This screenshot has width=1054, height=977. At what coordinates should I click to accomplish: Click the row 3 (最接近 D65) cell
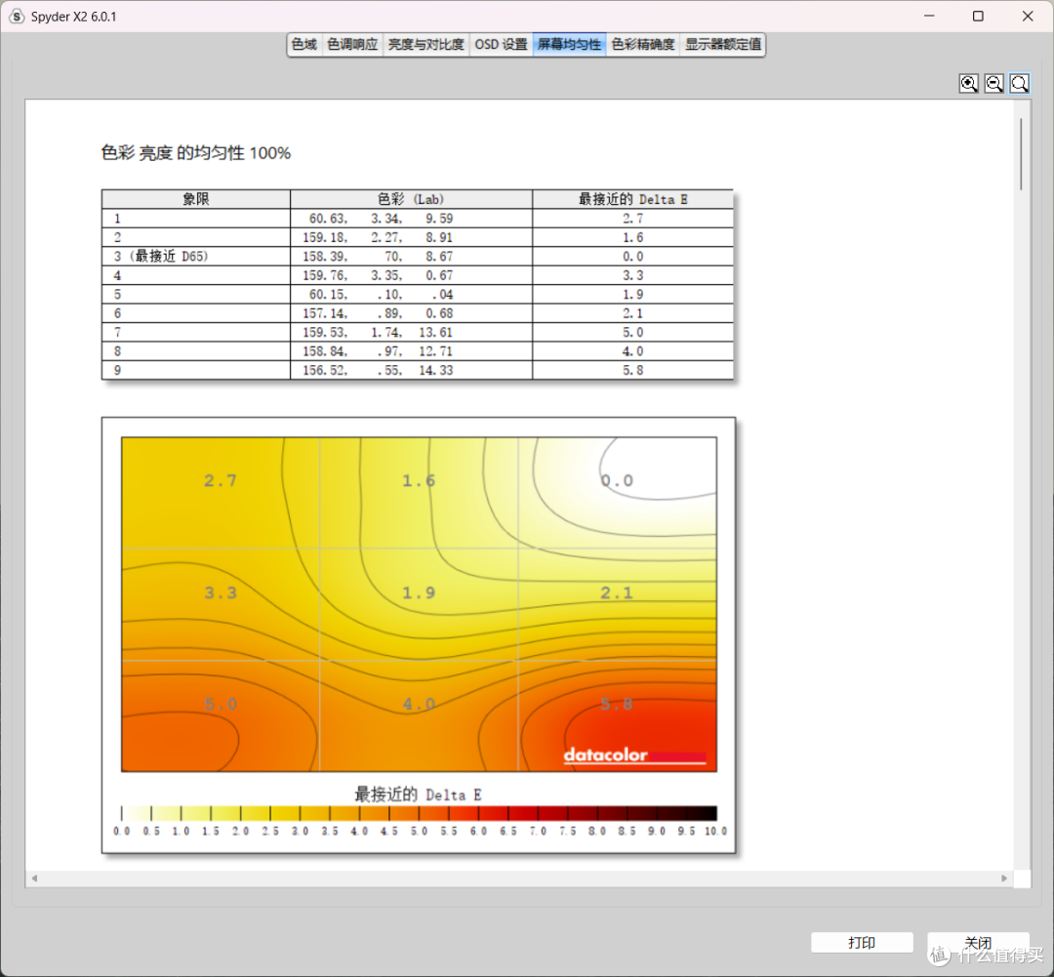point(196,256)
